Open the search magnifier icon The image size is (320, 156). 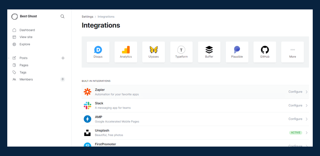pos(63,16)
